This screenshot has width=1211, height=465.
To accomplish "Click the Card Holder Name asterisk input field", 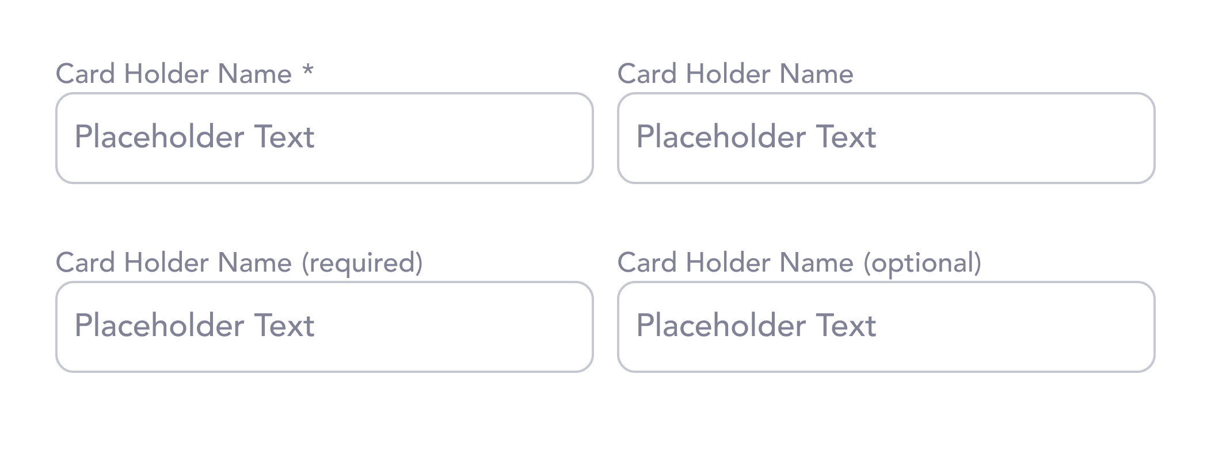I will (325, 138).
